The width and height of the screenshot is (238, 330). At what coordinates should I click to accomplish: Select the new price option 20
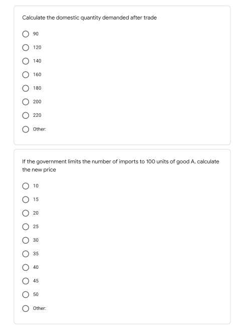coord(26,213)
